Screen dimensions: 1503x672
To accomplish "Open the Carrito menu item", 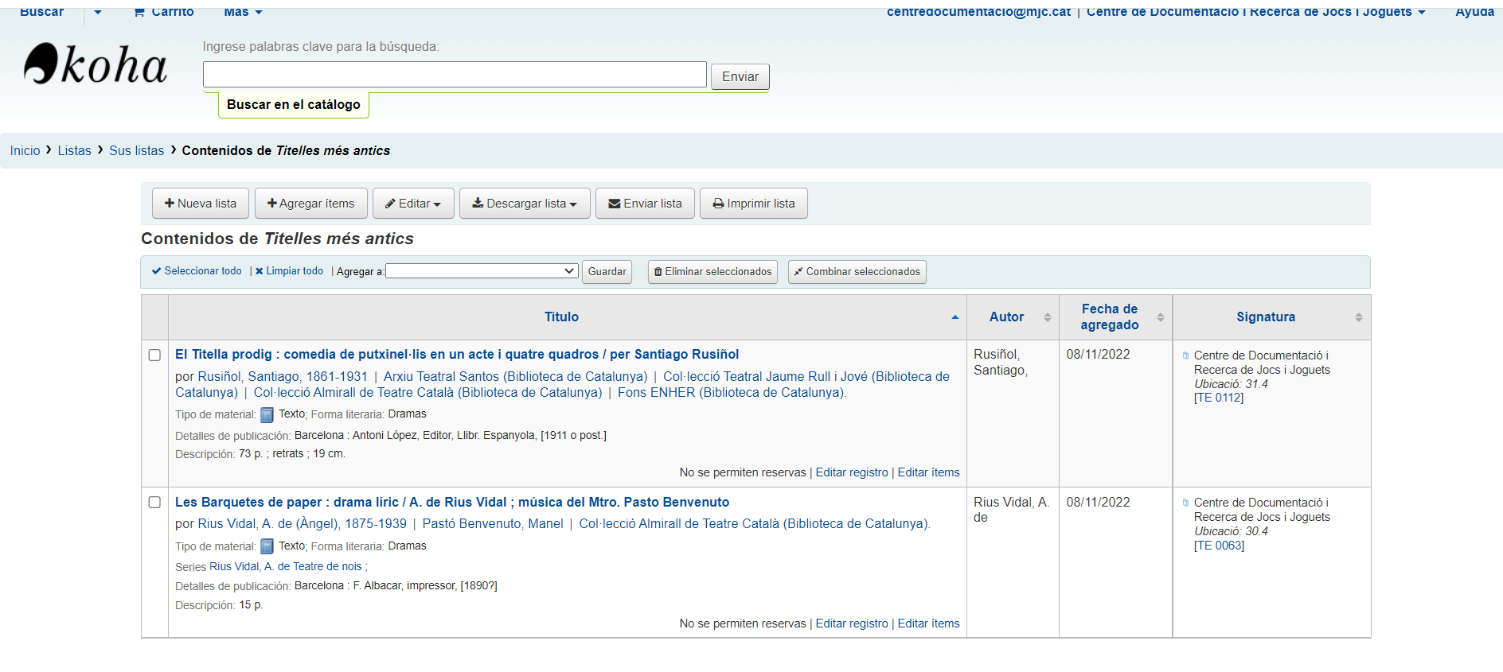I will pyautogui.click(x=164, y=11).
